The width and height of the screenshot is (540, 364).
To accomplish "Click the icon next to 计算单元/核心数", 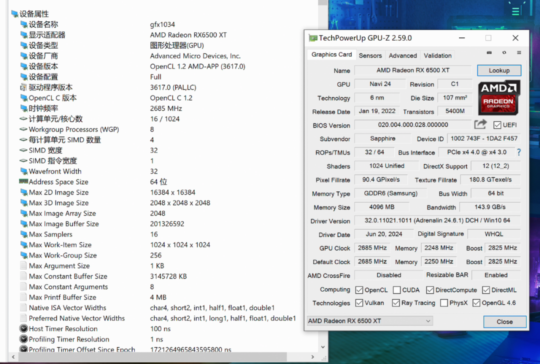I will [23, 119].
